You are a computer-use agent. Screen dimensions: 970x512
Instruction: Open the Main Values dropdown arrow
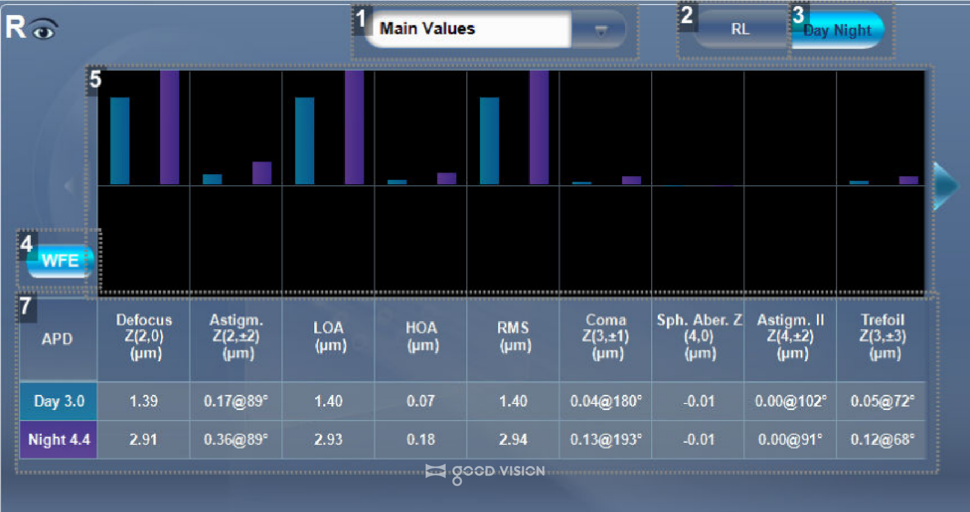[600, 30]
